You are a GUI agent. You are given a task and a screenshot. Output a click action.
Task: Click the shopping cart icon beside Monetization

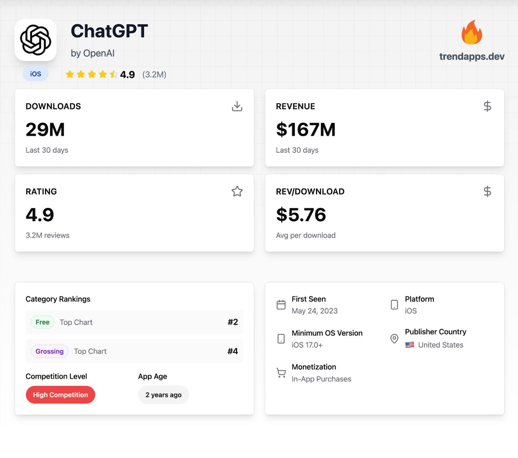point(281,373)
